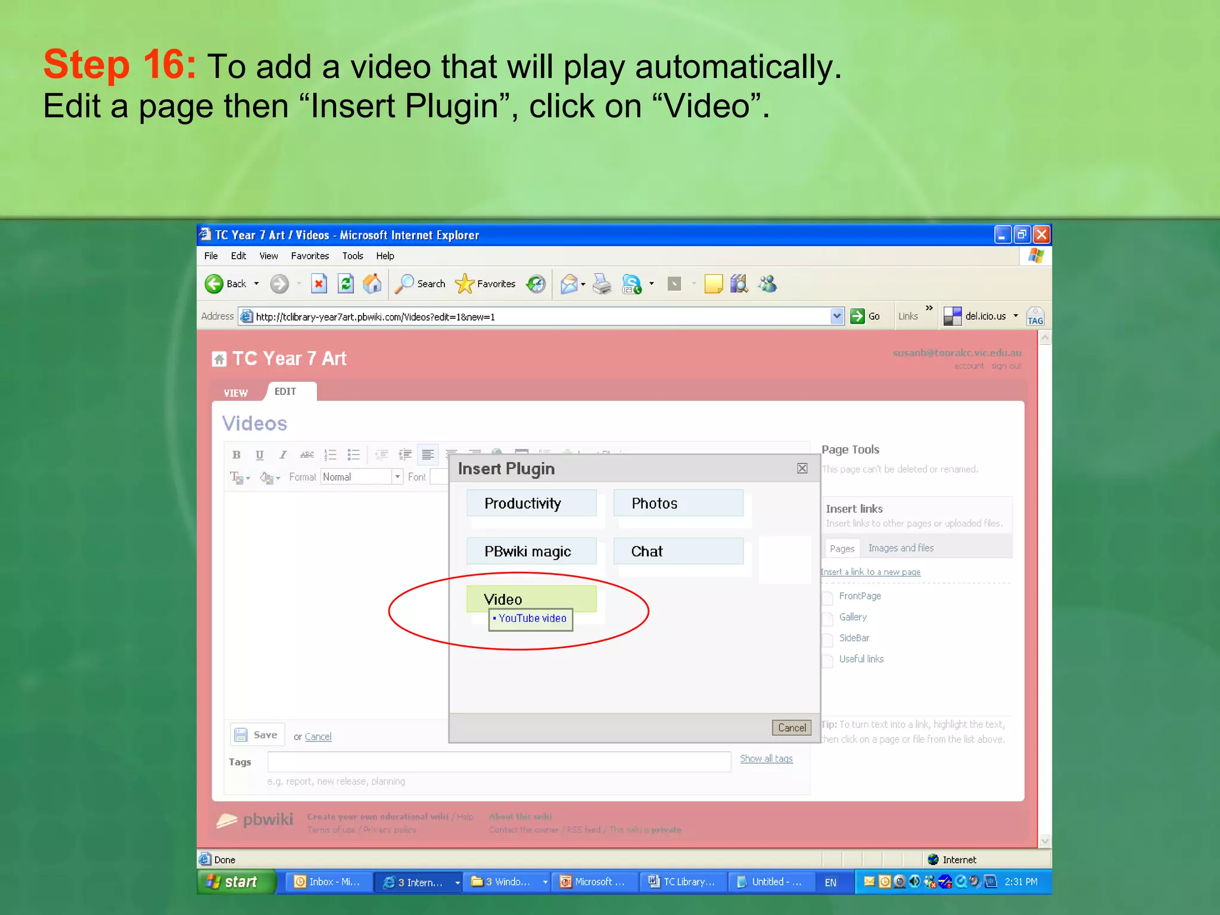This screenshot has width=1220, height=915.
Task: Close the Insert Plugin dialog
Action: pyautogui.click(x=802, y=468)
